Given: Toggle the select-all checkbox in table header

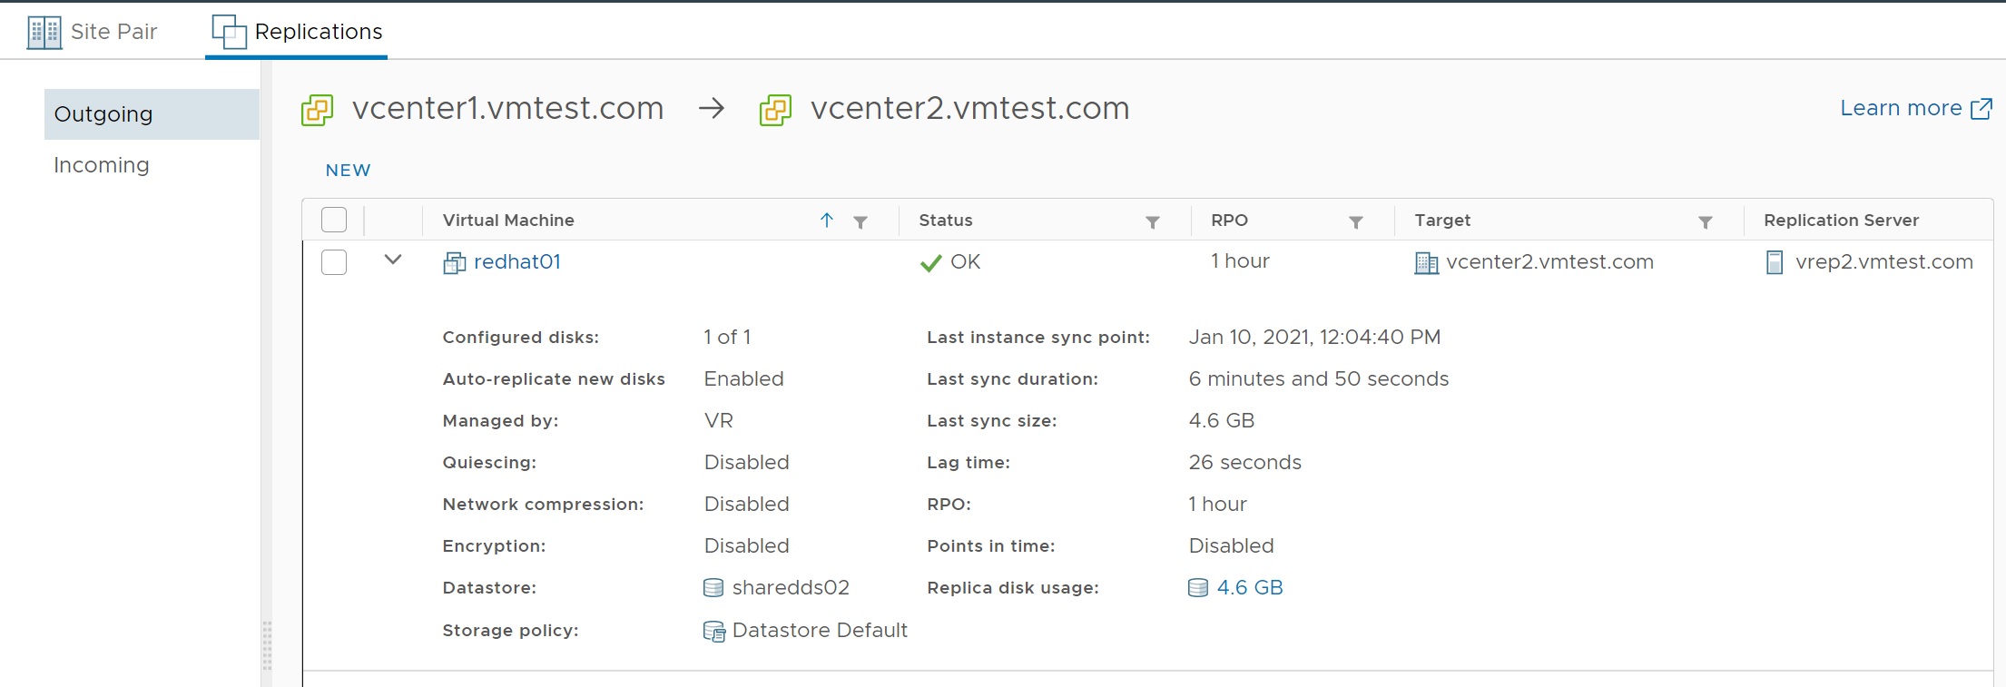Looking at the screenshot, I should [x=334, y=220].
